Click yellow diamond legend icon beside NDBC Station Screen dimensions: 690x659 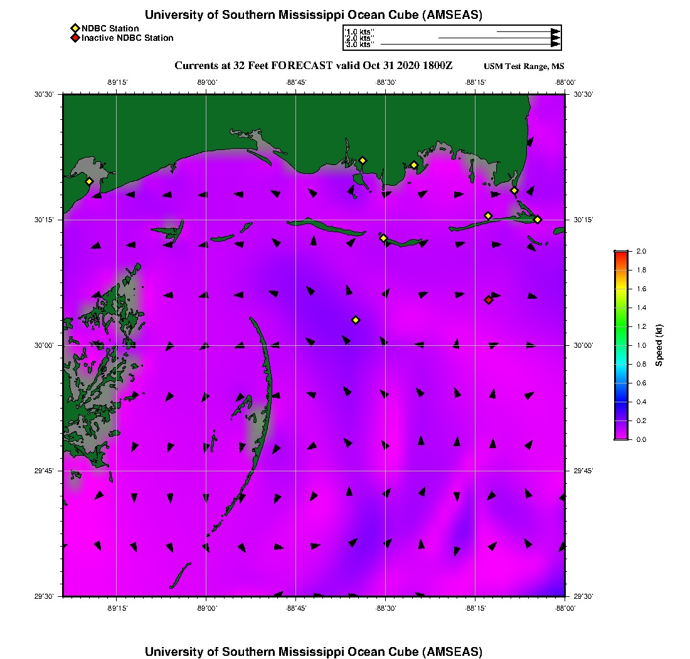click(75, 28)
